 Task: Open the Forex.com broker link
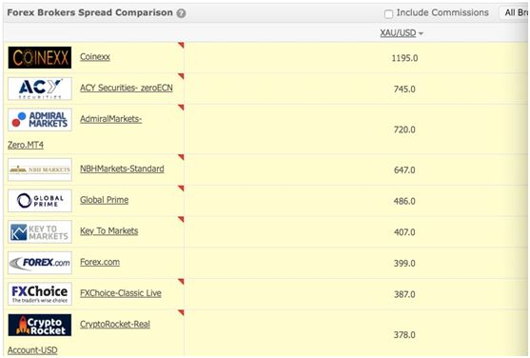pos(100,262)
